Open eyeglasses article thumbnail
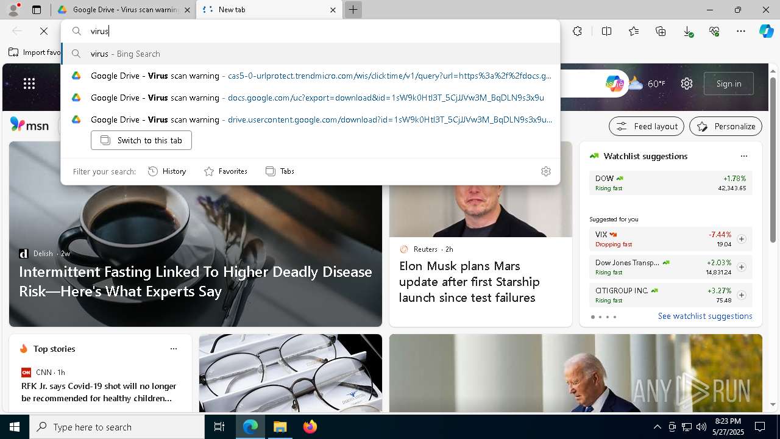The width and height of the screenshot is (780, 439). coord(291,373)
